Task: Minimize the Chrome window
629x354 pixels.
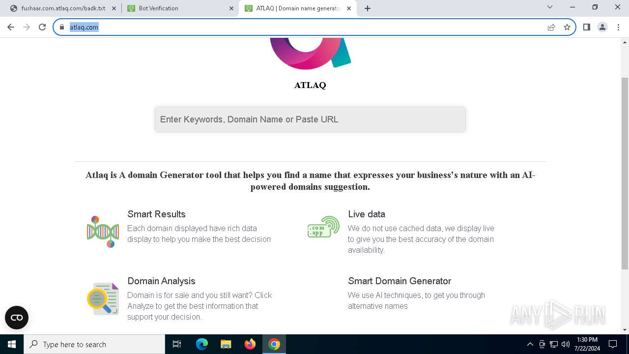Action: (x=572, y=7)
